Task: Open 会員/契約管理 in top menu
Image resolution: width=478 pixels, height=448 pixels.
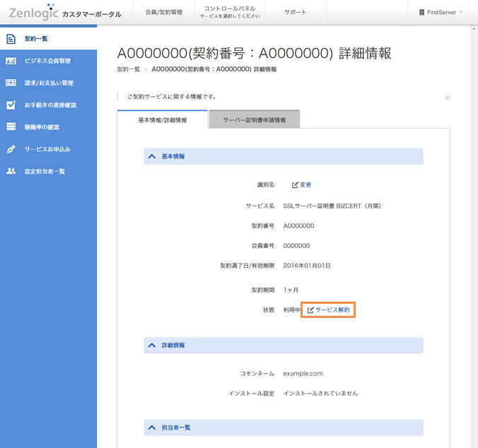Action: coord(163,13)
